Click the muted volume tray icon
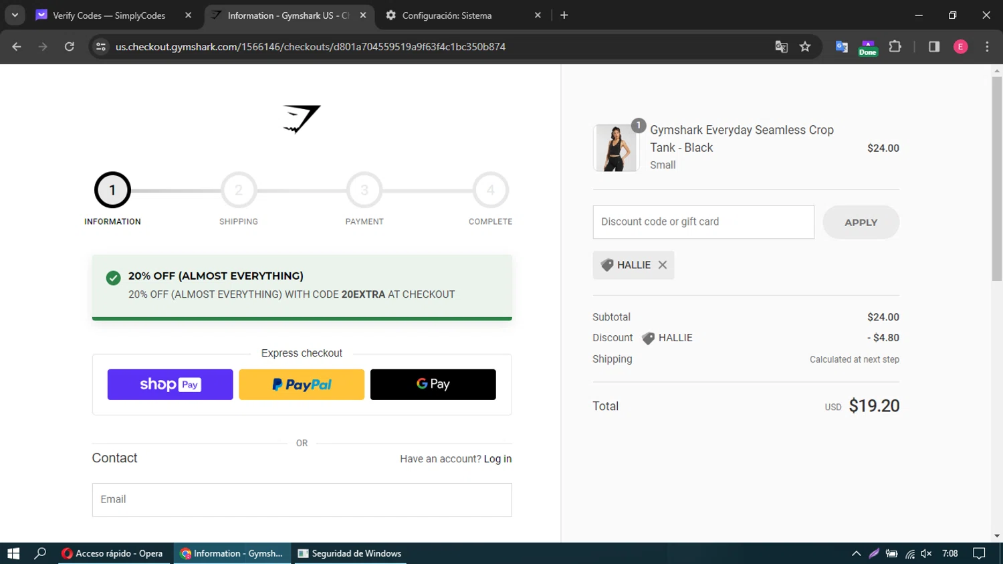 (x=926, y=553)
